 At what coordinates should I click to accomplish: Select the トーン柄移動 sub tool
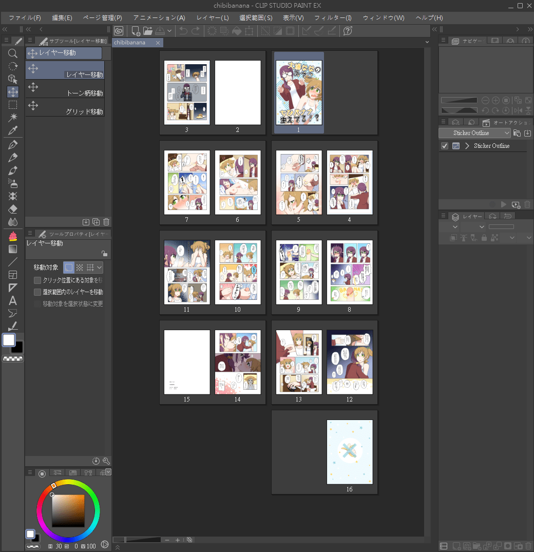(65, 89)
